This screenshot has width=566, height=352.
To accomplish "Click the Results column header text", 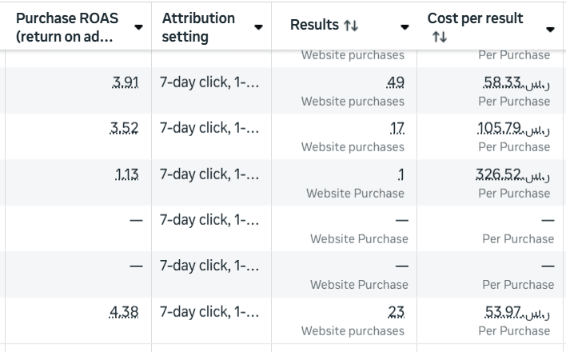I will coord(314,26).
